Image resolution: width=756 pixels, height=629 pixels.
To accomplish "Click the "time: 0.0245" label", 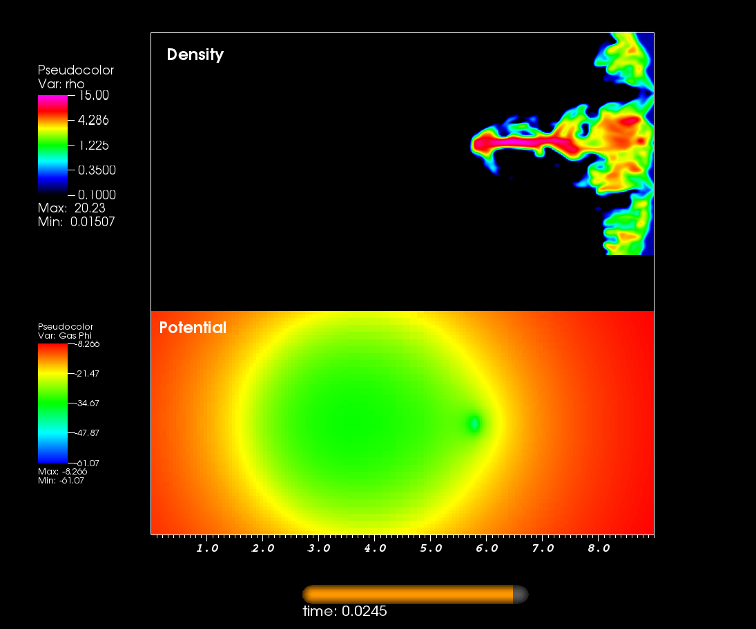I will point(345,612).
